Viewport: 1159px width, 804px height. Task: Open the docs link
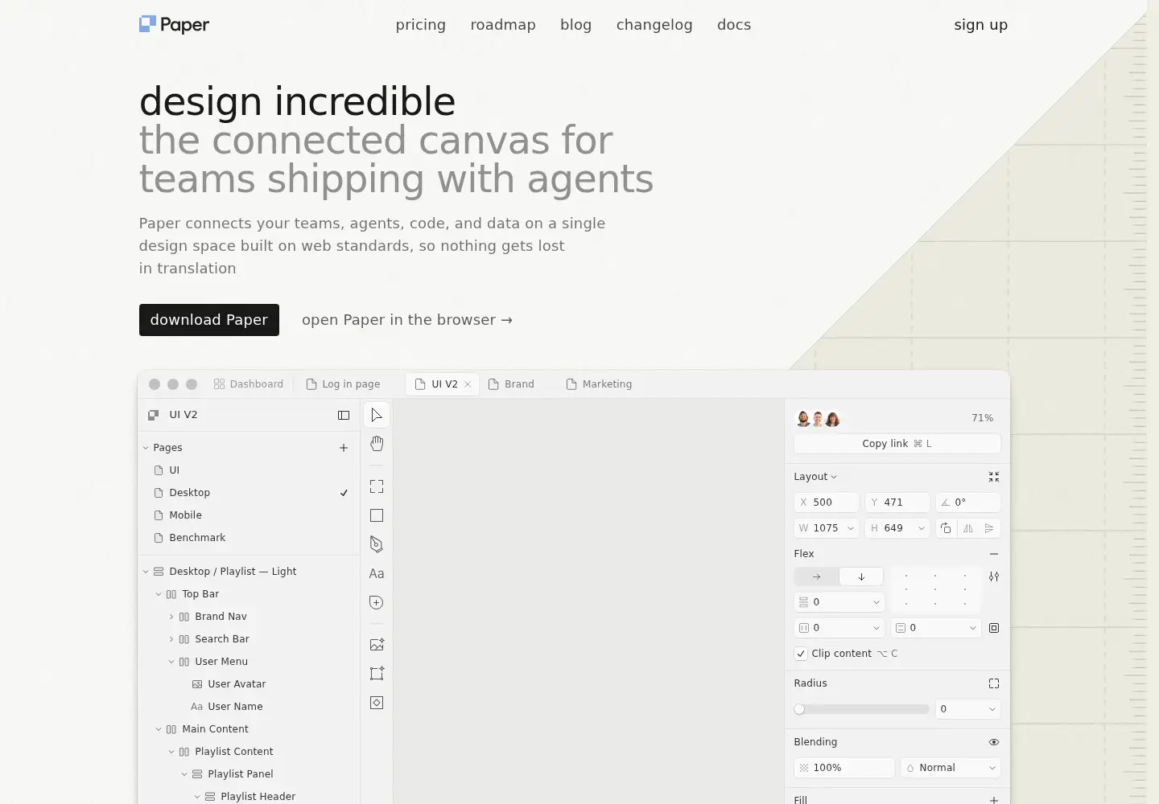click(734, 25)
